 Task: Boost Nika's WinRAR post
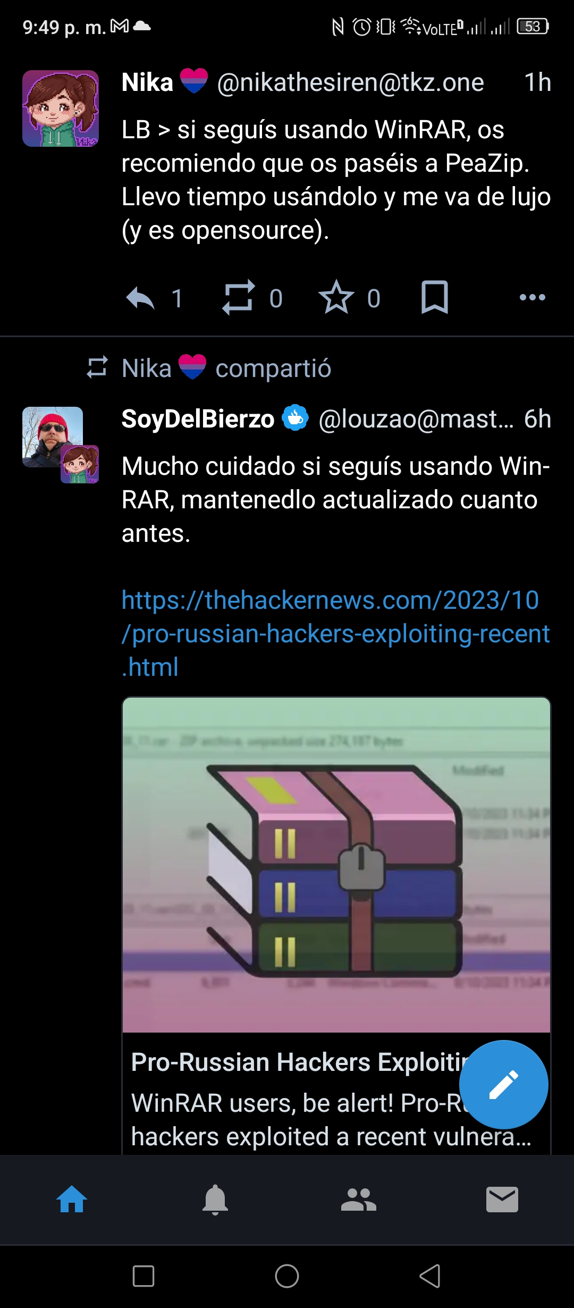coord(238,297)
